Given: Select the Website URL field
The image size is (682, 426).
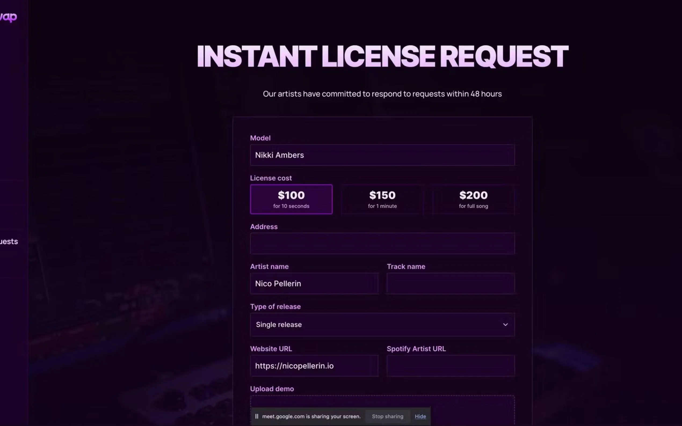Looking at the screenshot, I should click(314, 366).
